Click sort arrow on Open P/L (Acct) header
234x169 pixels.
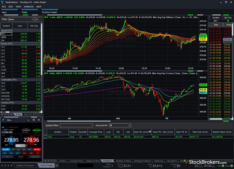[x=150, y=132]
